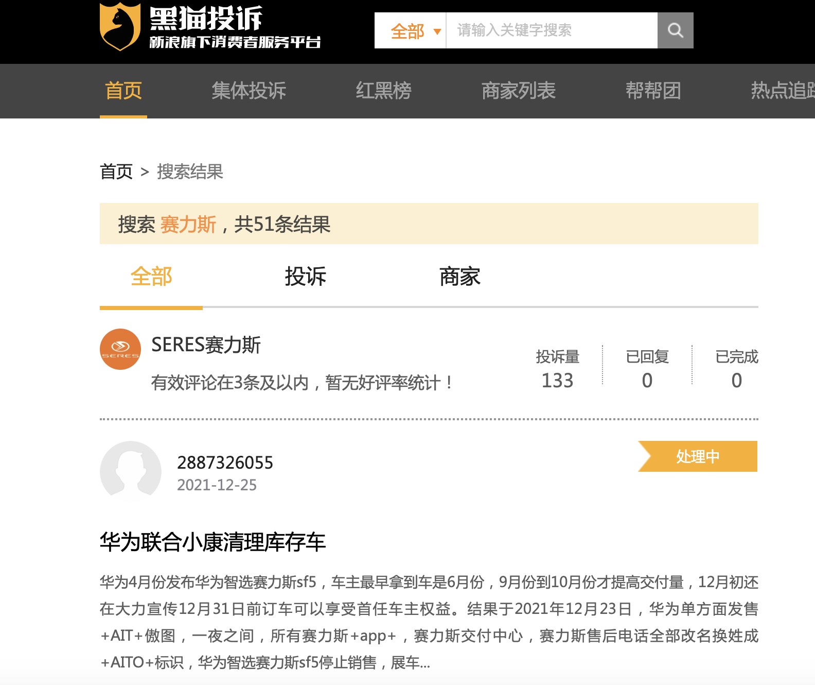
Task: Click the 黑猫投诉 shield logo
Action: pos(120,27)
